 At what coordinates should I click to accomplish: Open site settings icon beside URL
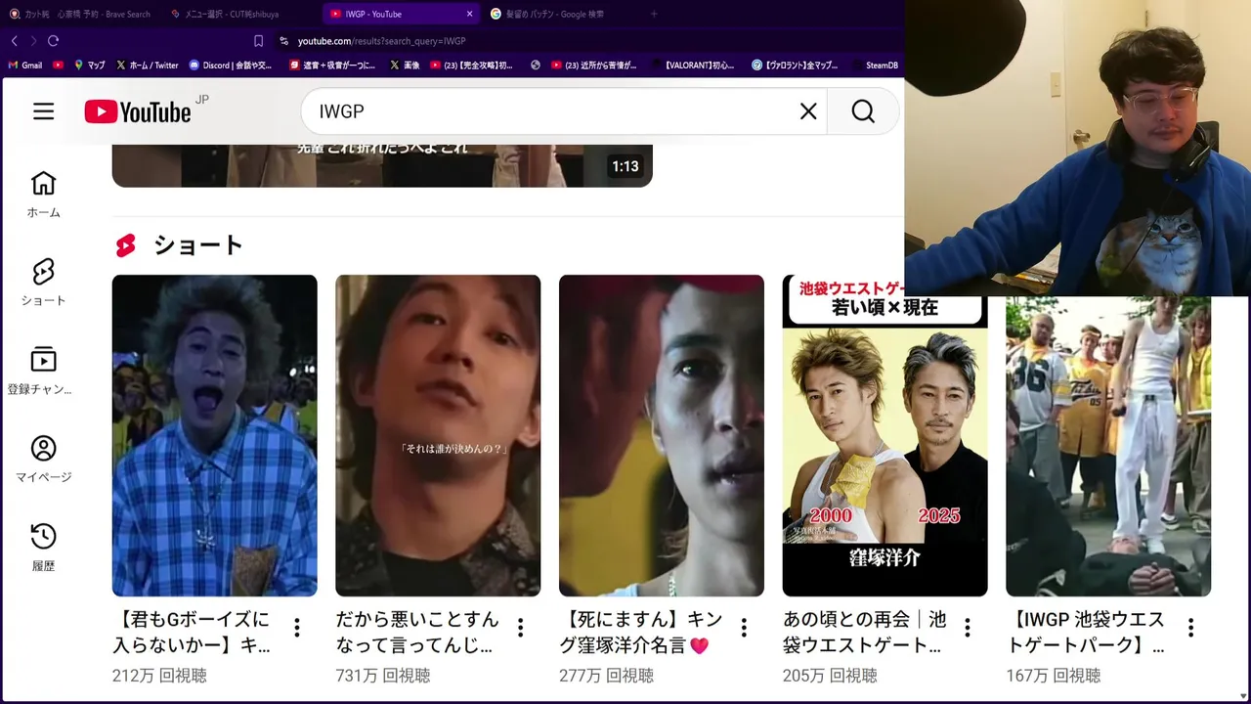coord(283,41)
